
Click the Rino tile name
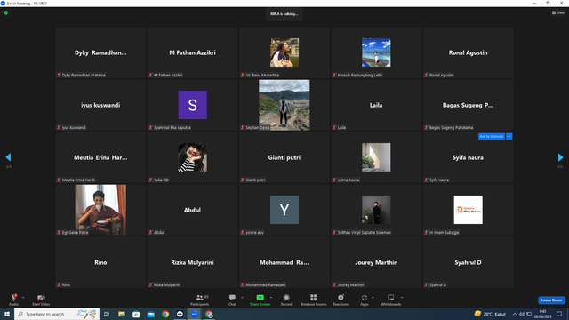coord(100,262)
